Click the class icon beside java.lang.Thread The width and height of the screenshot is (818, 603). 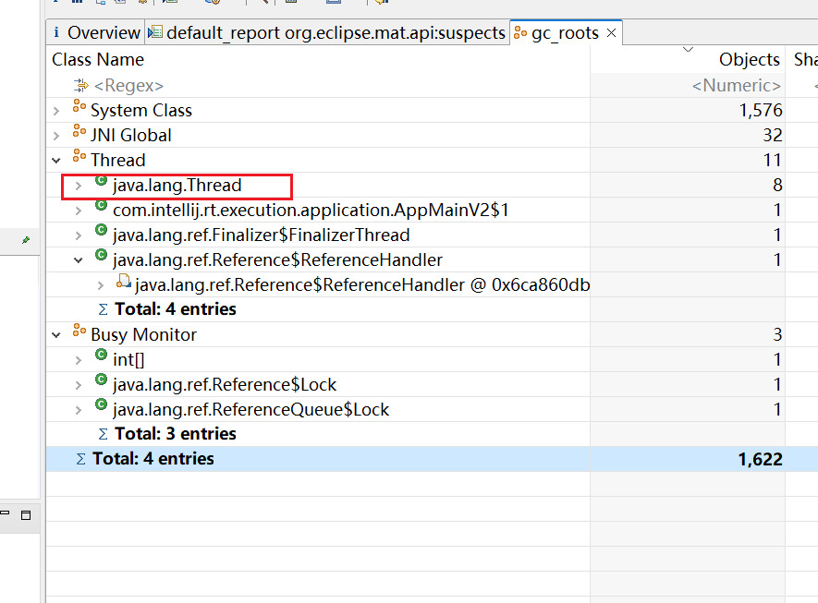point(101,185)
